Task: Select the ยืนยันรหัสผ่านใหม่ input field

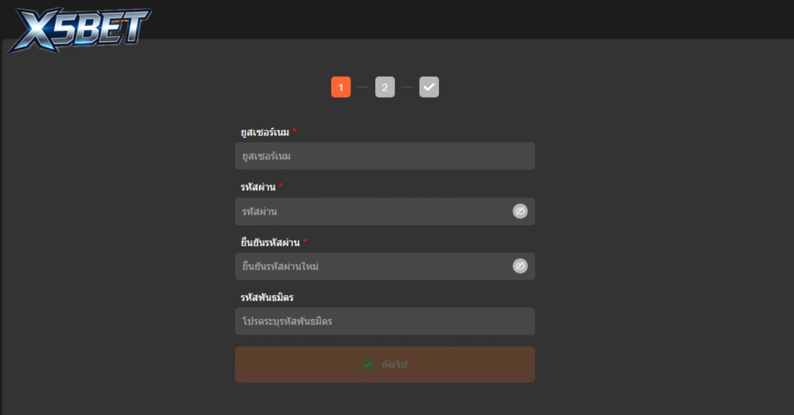Action: click(372, 266)
